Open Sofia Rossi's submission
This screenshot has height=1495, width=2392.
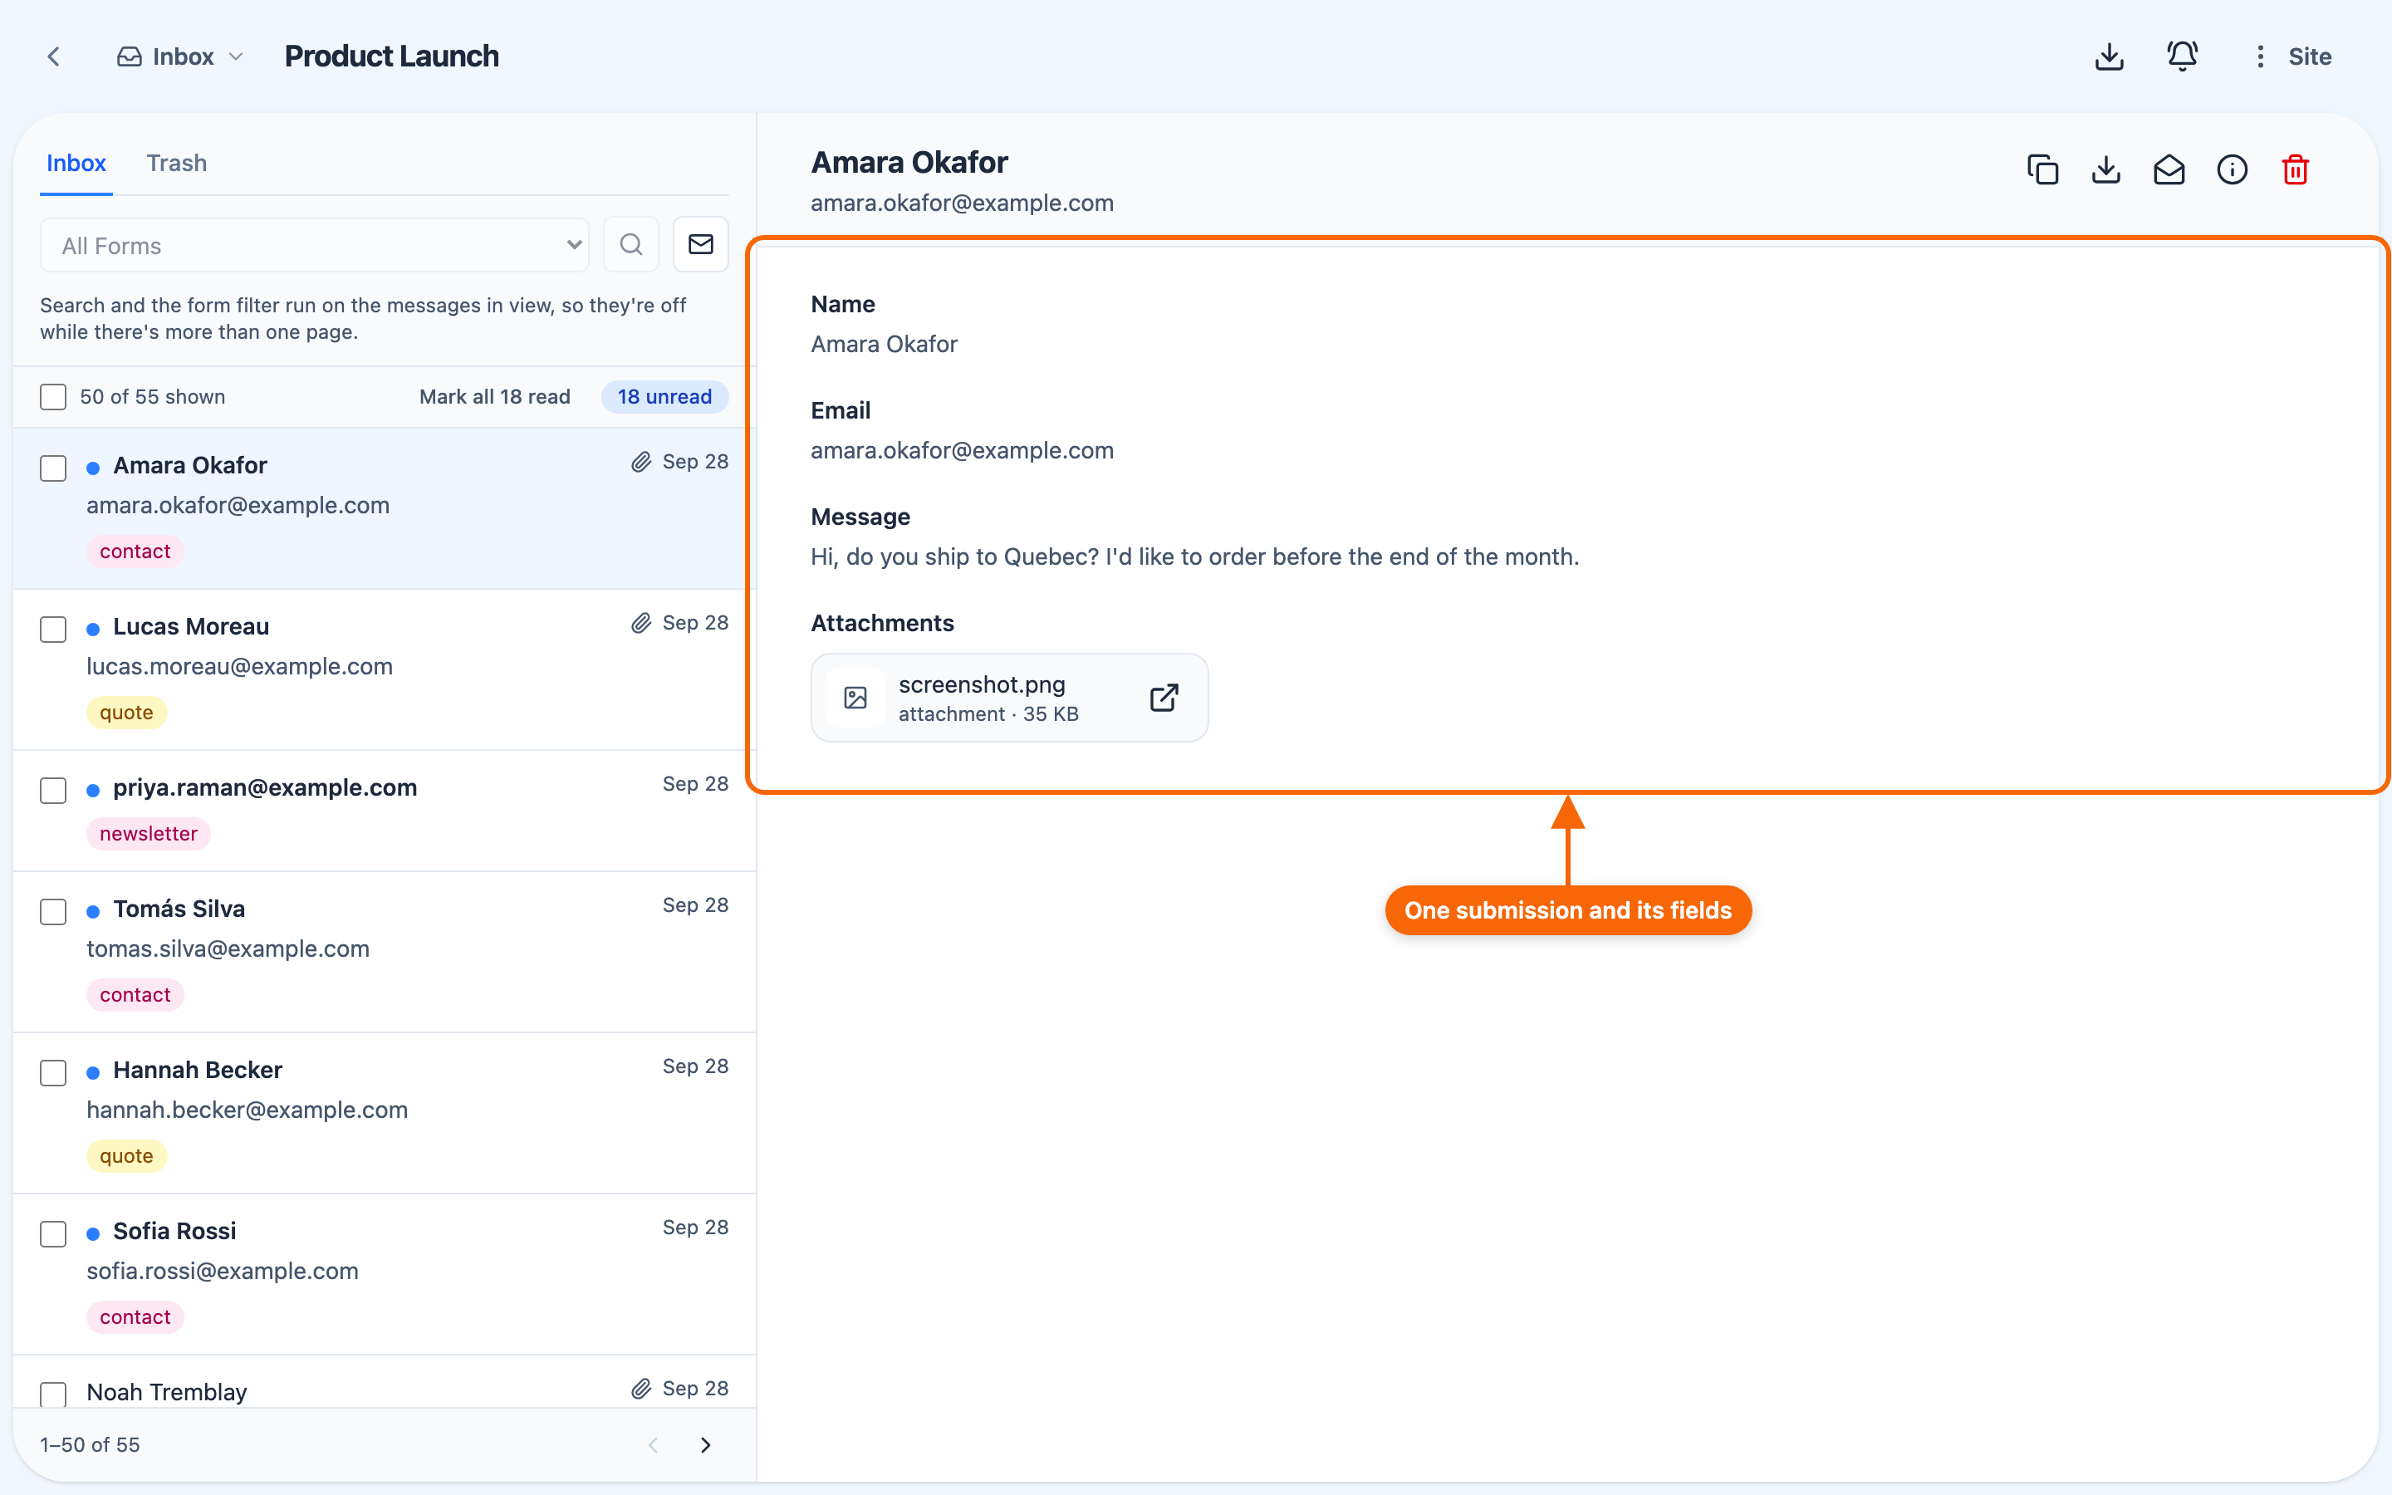pos(385,1275)
